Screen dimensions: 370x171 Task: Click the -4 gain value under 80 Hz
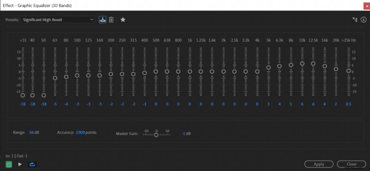pos(66,104)
